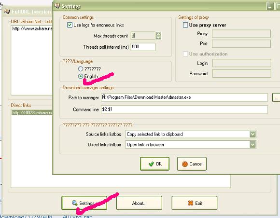Decrease Max threads count with down arrow
Screen dimensions: 280x218
tap(158, 38)
